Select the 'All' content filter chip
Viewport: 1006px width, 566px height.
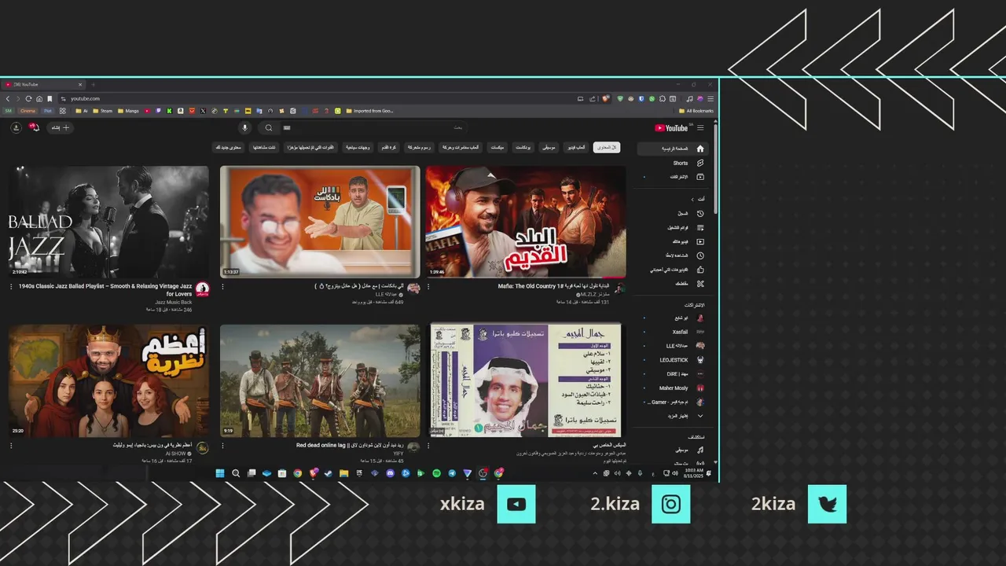(x=607, y=147)
